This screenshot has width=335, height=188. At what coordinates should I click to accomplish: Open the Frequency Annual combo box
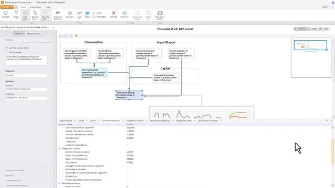[26, 75]
